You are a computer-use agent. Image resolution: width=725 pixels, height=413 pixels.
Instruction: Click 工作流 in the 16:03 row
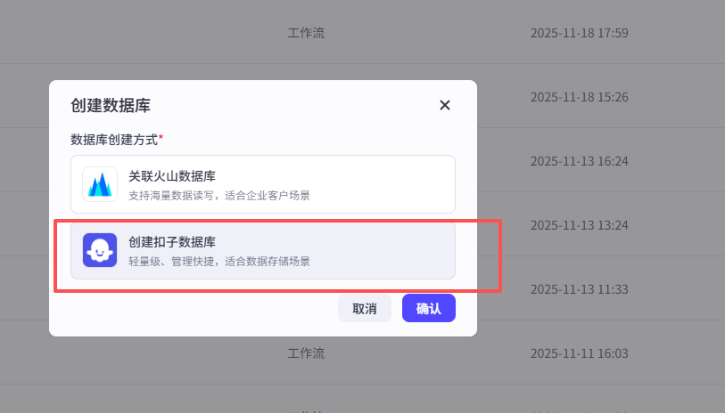click(x=306, y=353)
